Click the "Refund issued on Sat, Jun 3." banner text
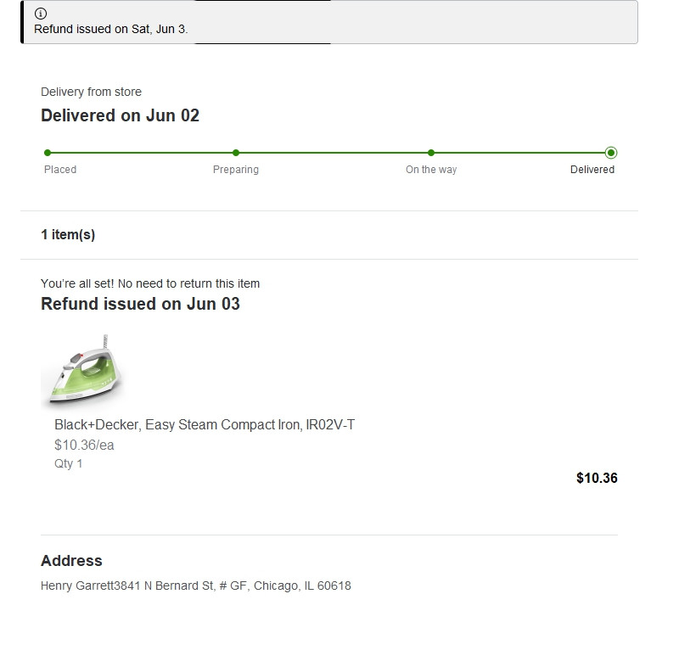This screenshot has width=679, height=650. [111, 29]
